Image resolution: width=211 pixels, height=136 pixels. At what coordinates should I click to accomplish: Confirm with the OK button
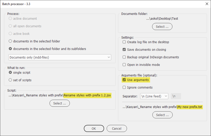(94, 128)
